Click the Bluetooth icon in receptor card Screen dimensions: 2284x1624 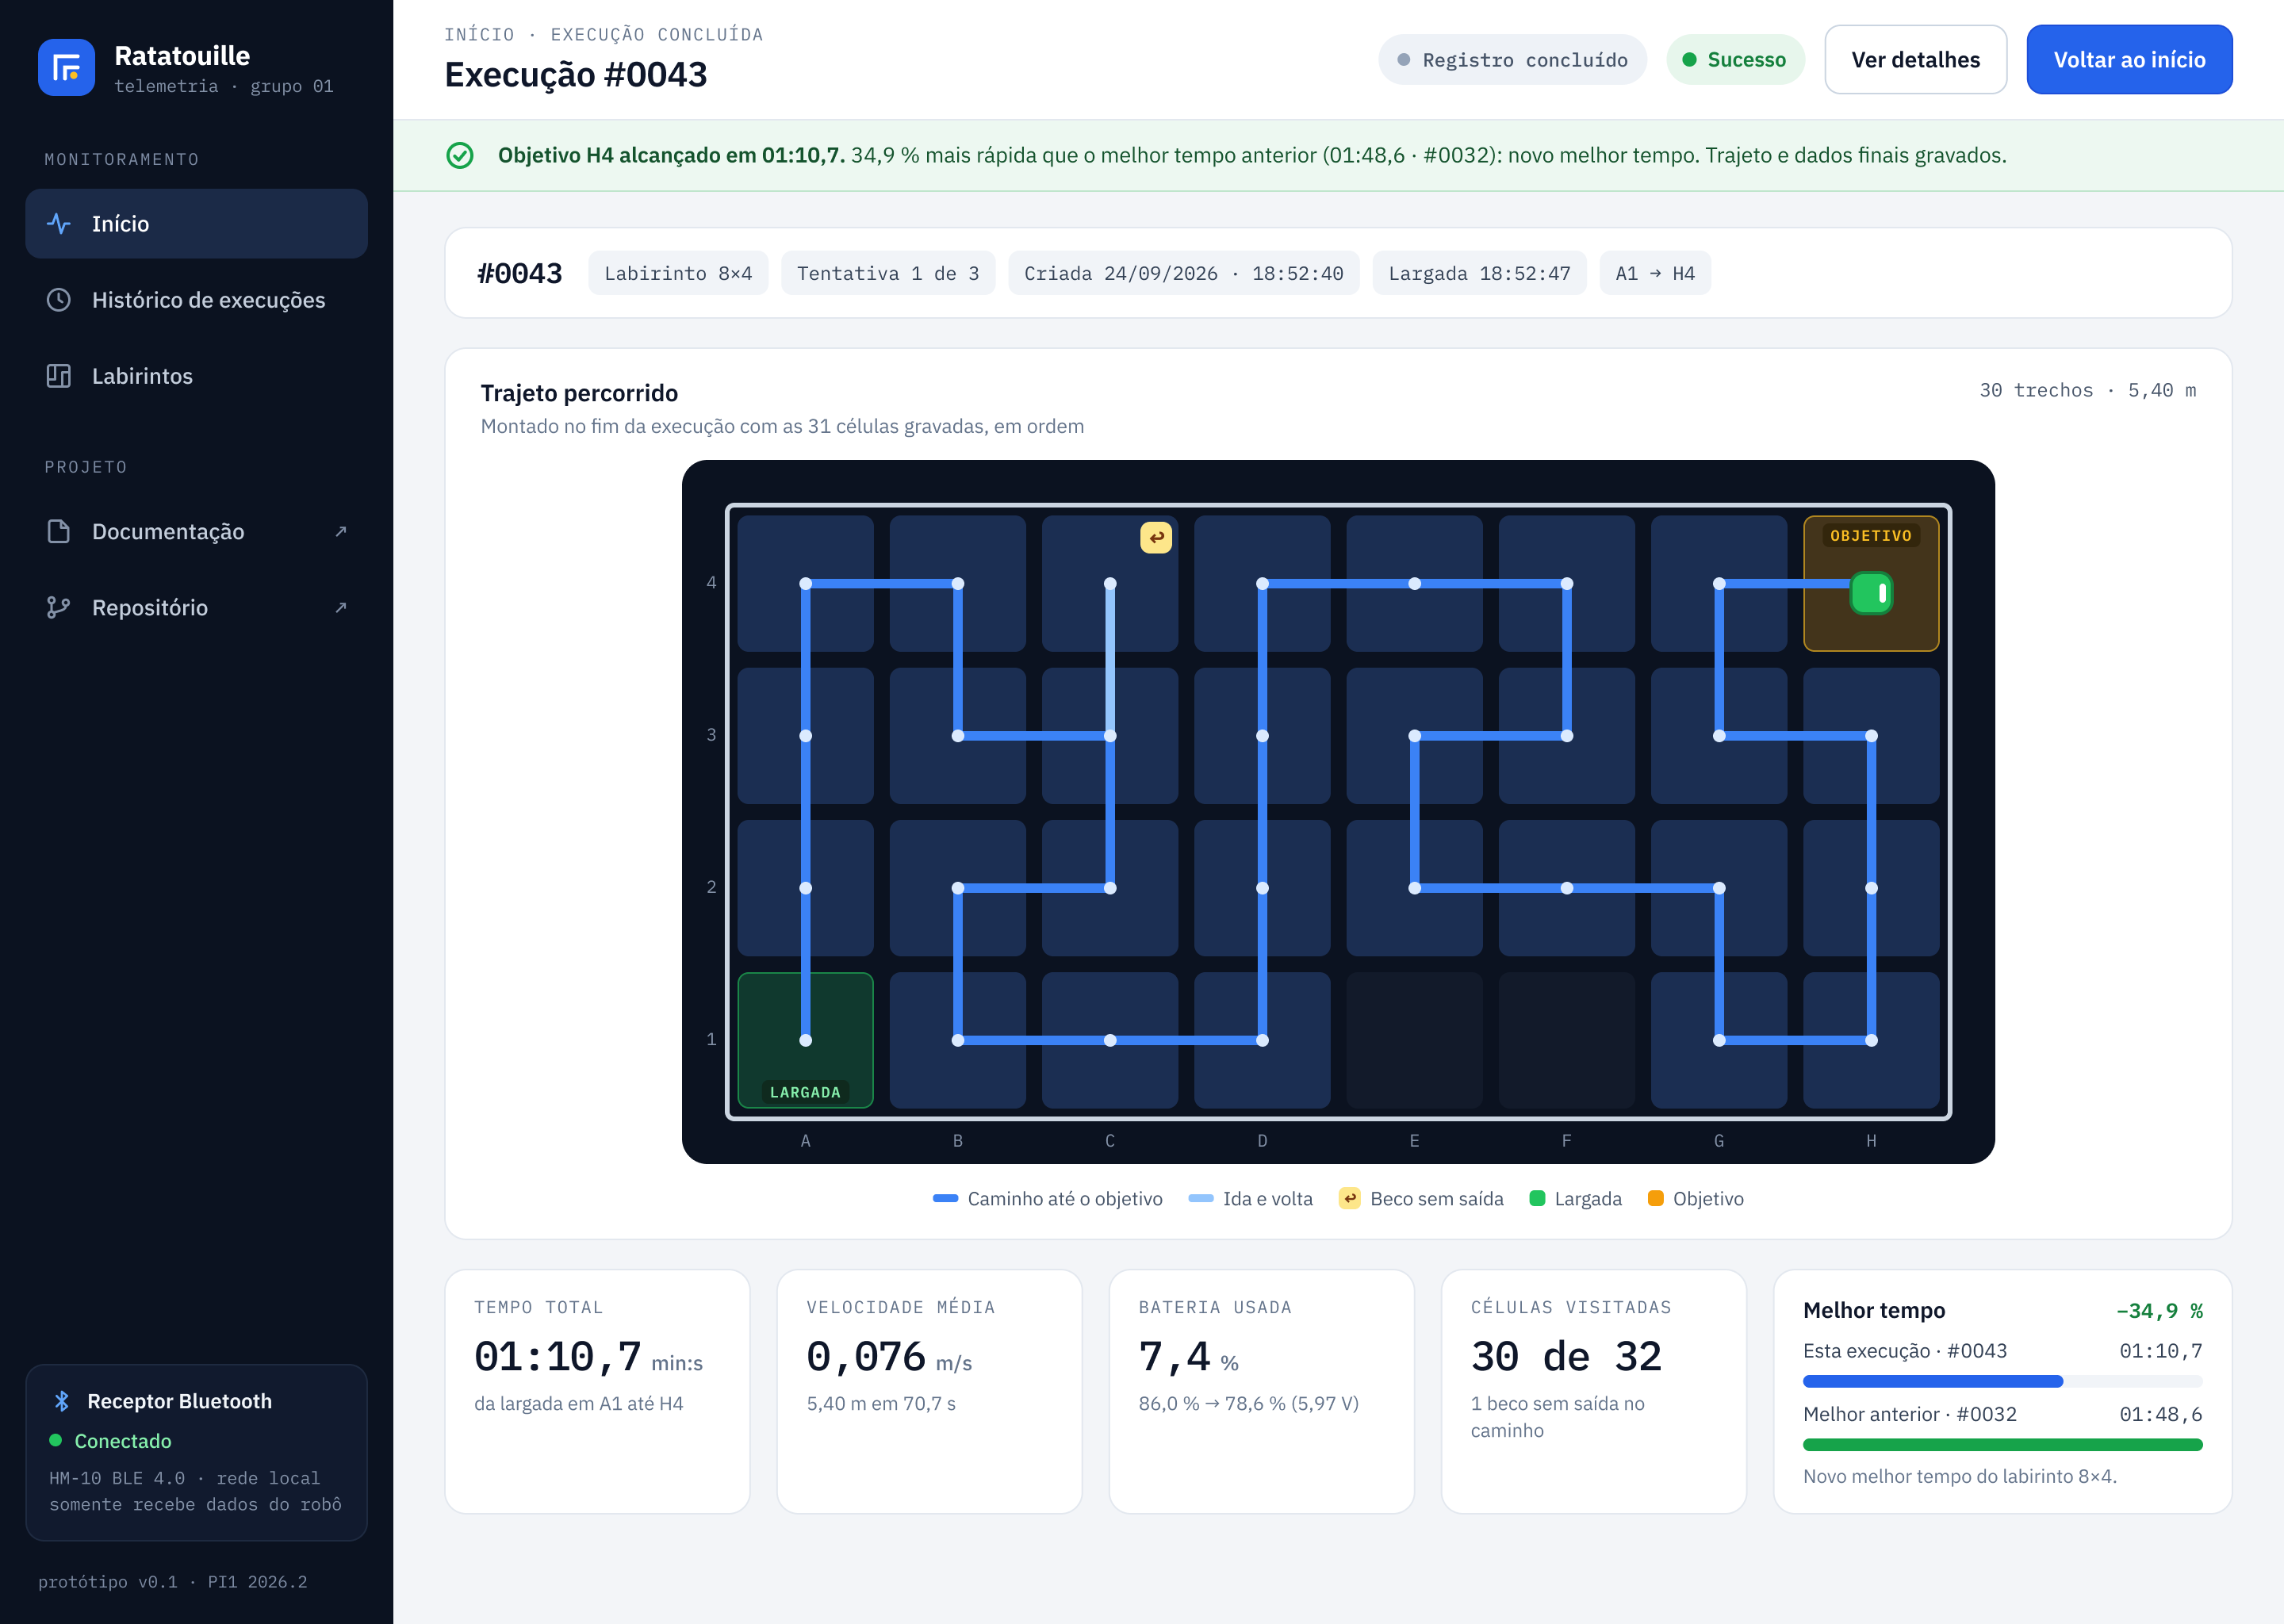(62, 1401)
